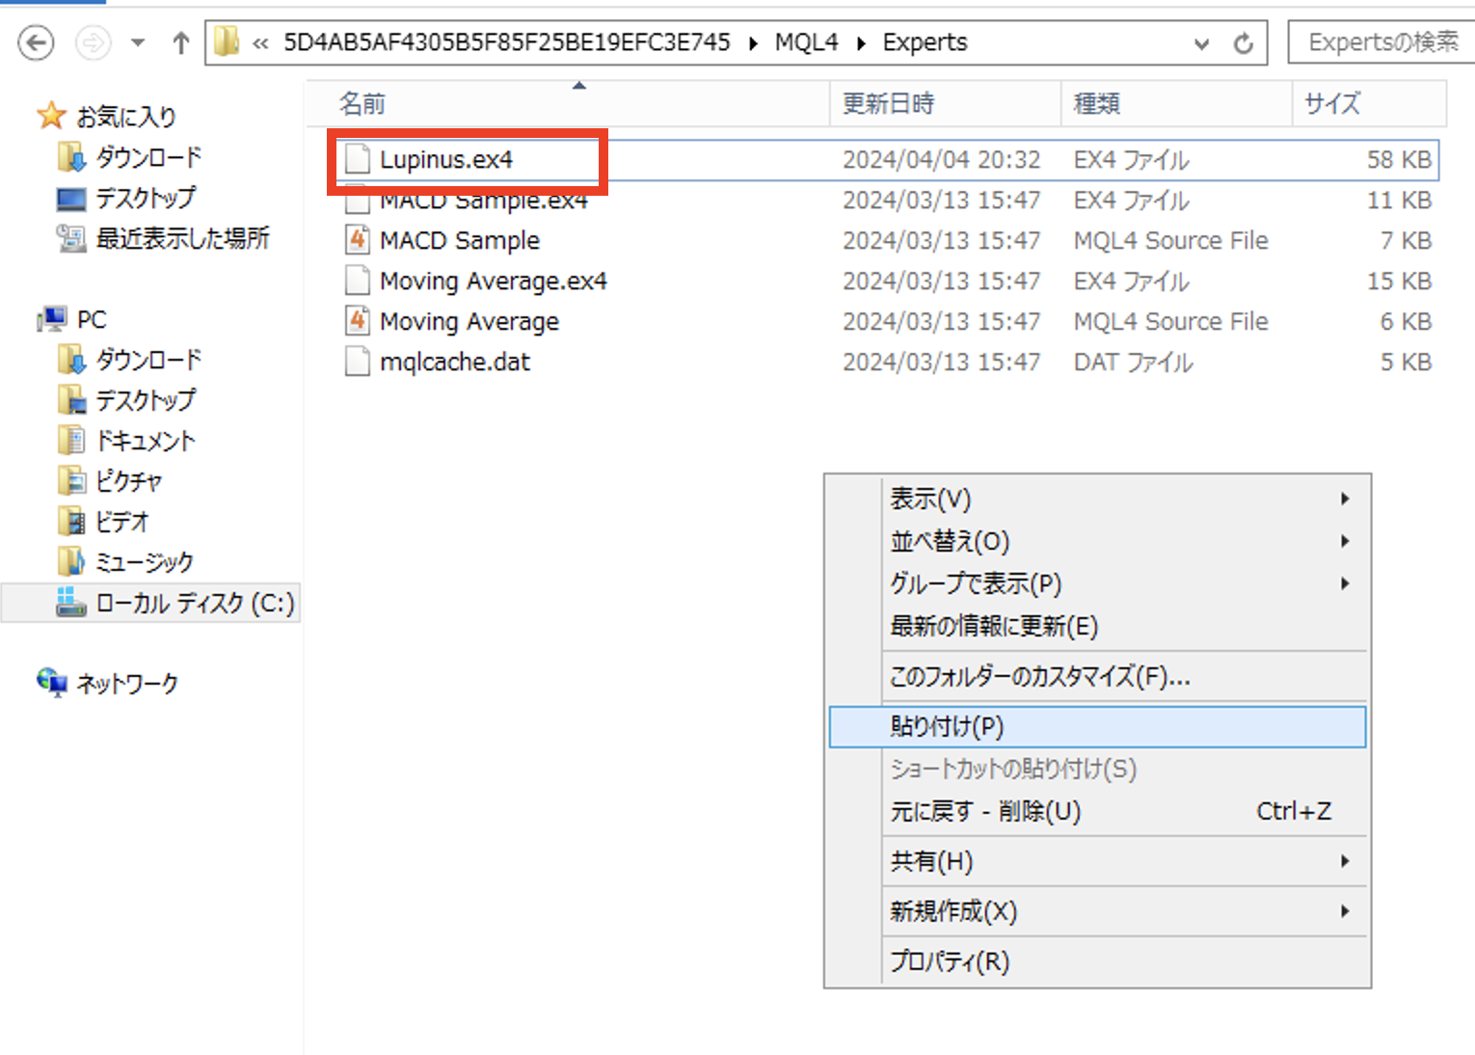Choose 最新の情報に更新(E) menu entry
The image size is (1475, 1055).
993,626
